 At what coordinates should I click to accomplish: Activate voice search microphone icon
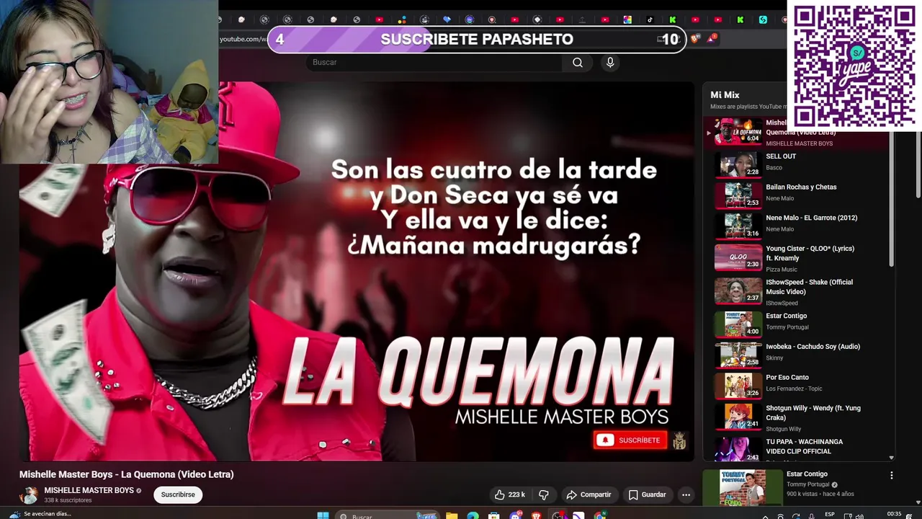click(x=610, y=63)
